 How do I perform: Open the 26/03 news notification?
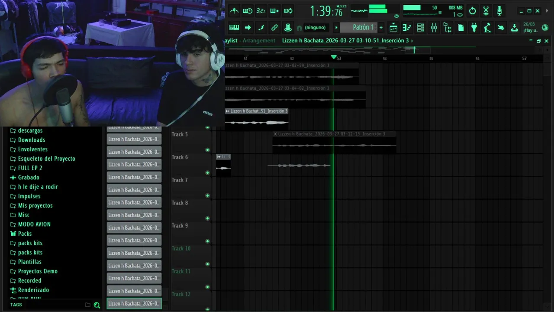[530, 27]
